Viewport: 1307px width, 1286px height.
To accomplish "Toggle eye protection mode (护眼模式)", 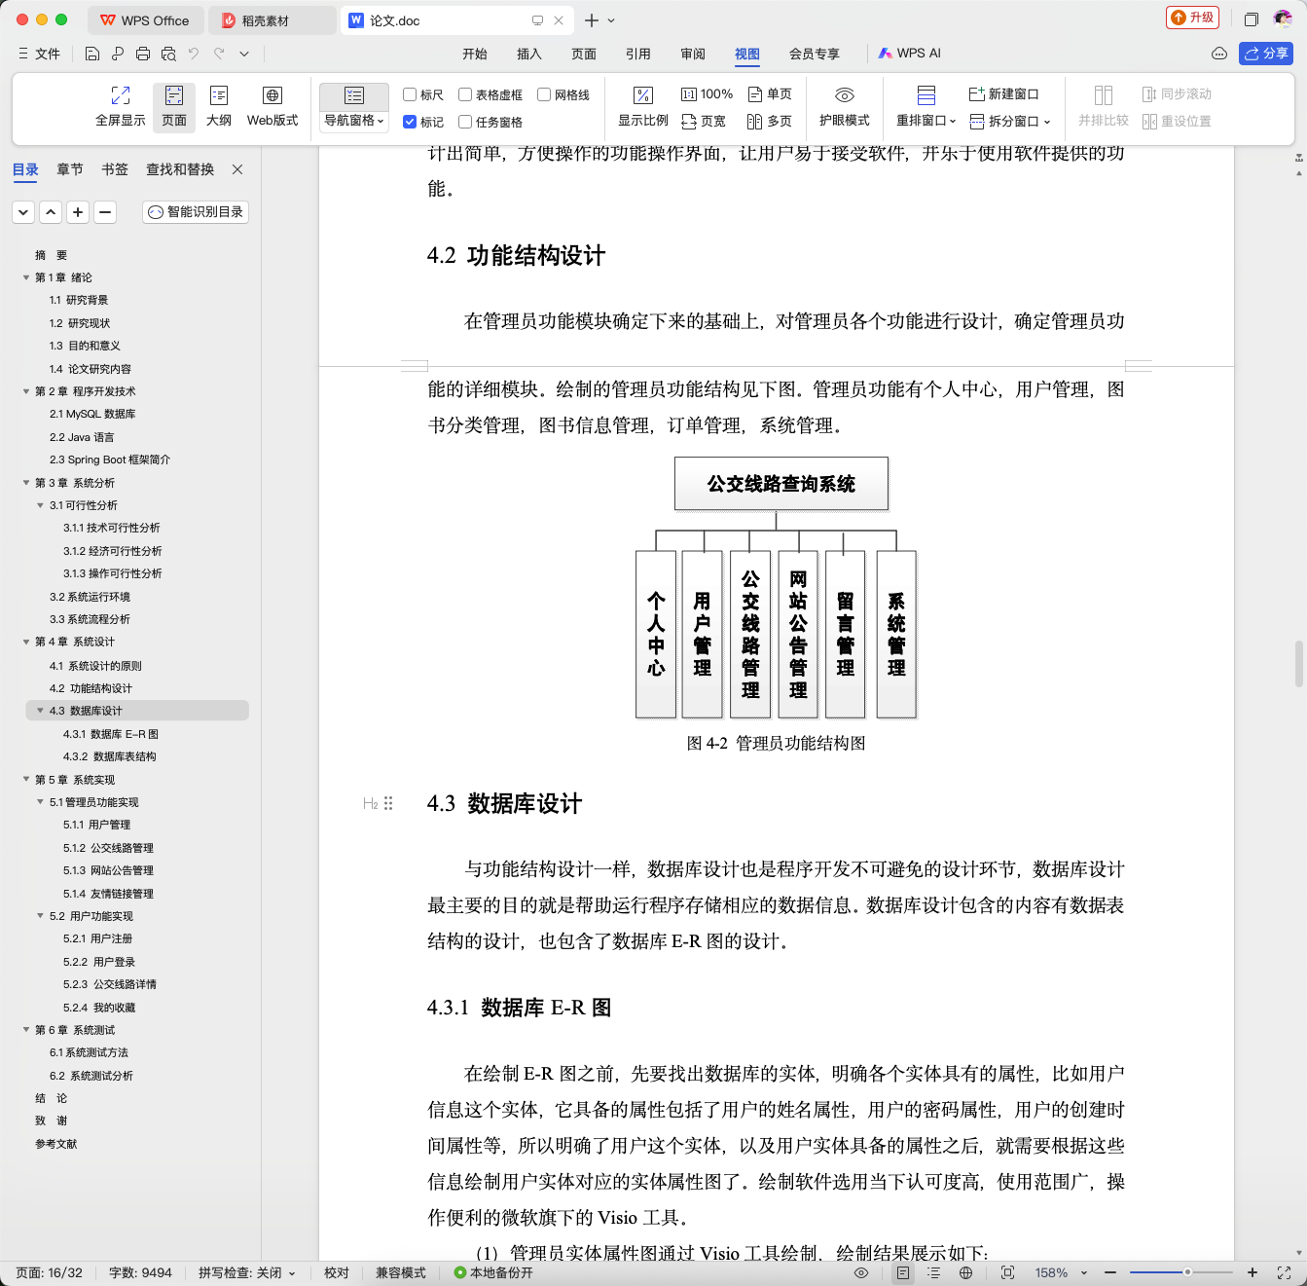I will (x=845, y=107).
